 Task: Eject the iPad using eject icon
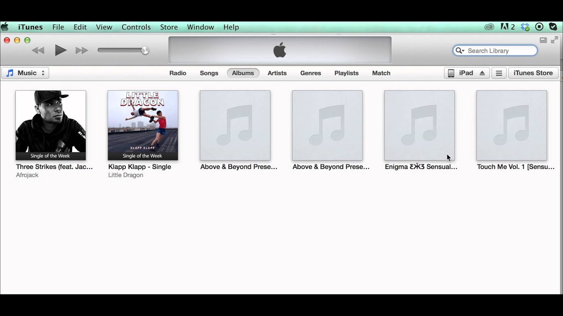(x=482, y=73)
